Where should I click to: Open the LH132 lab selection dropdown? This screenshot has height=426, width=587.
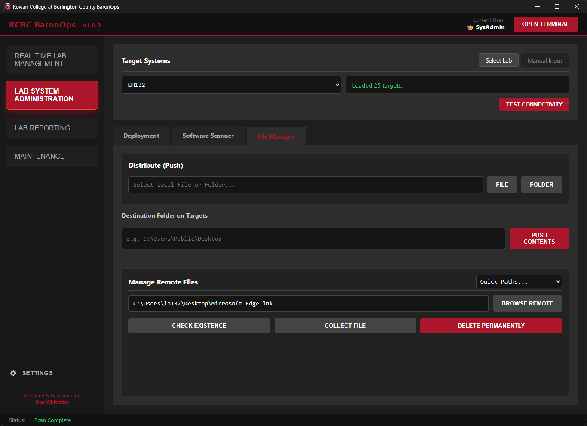tap(231, 85)
